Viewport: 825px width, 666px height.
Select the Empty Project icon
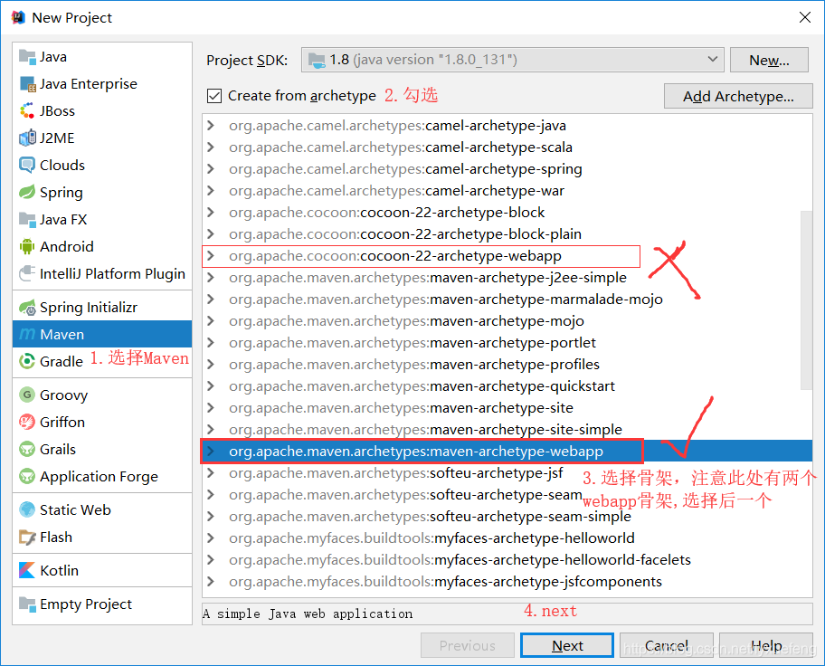click(27, 604)
